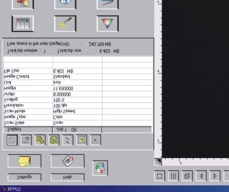
Task: Click the Unit value inch
Action: 57,83
